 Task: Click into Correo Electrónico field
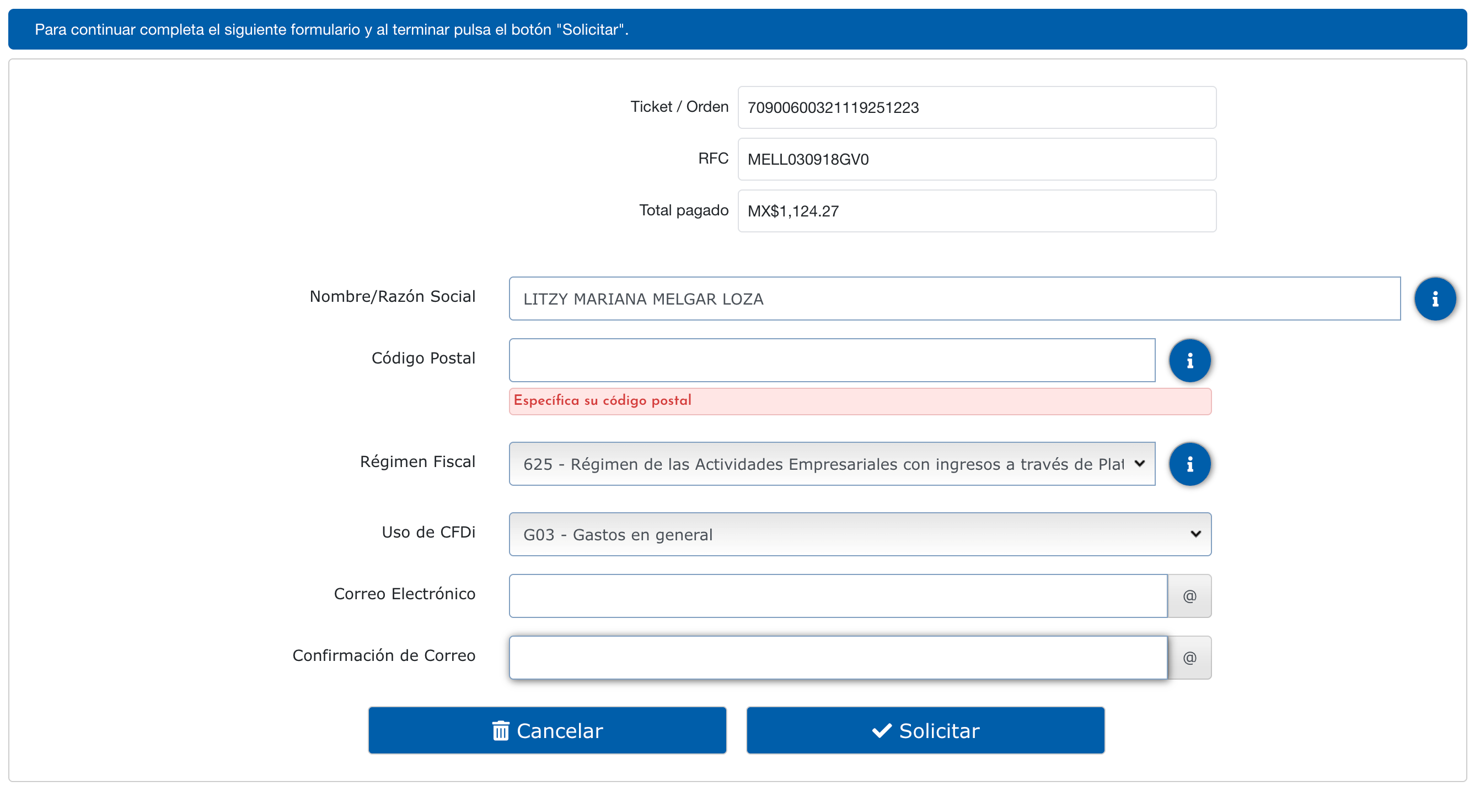838,596
